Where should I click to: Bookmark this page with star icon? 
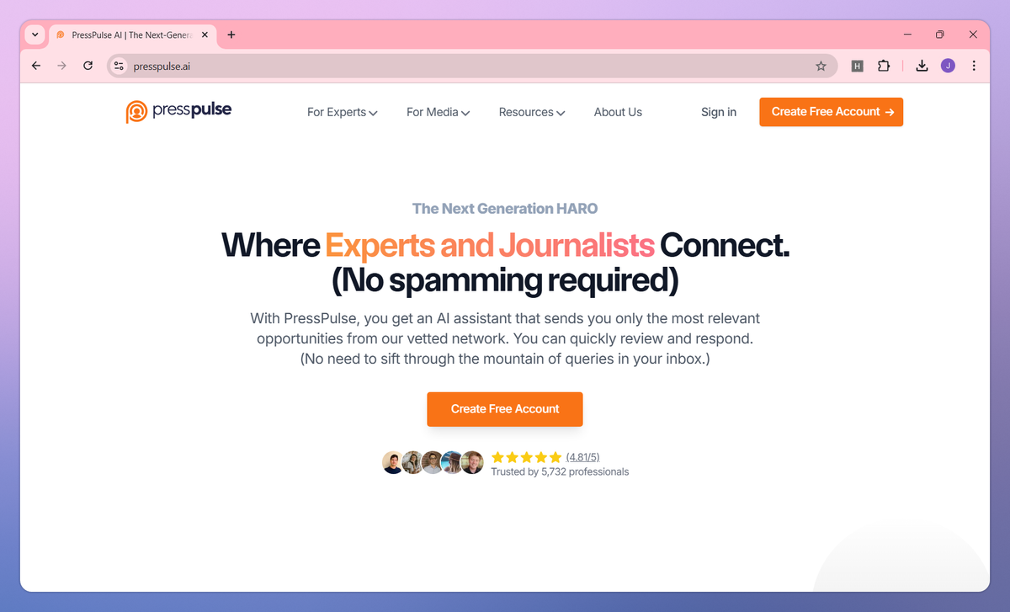[821, 66]
